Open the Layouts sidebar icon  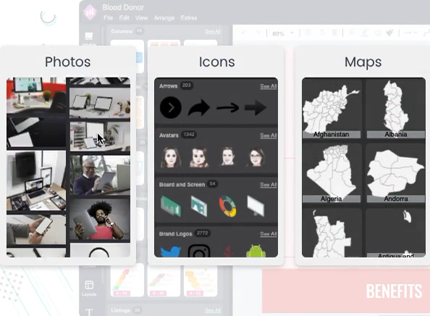point(89,288)
